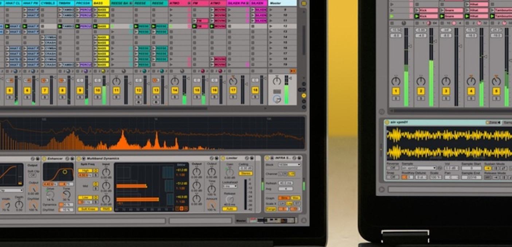Click the Enhancer hot-swap preset icon

pyautogui.click(x=67, y=158)
